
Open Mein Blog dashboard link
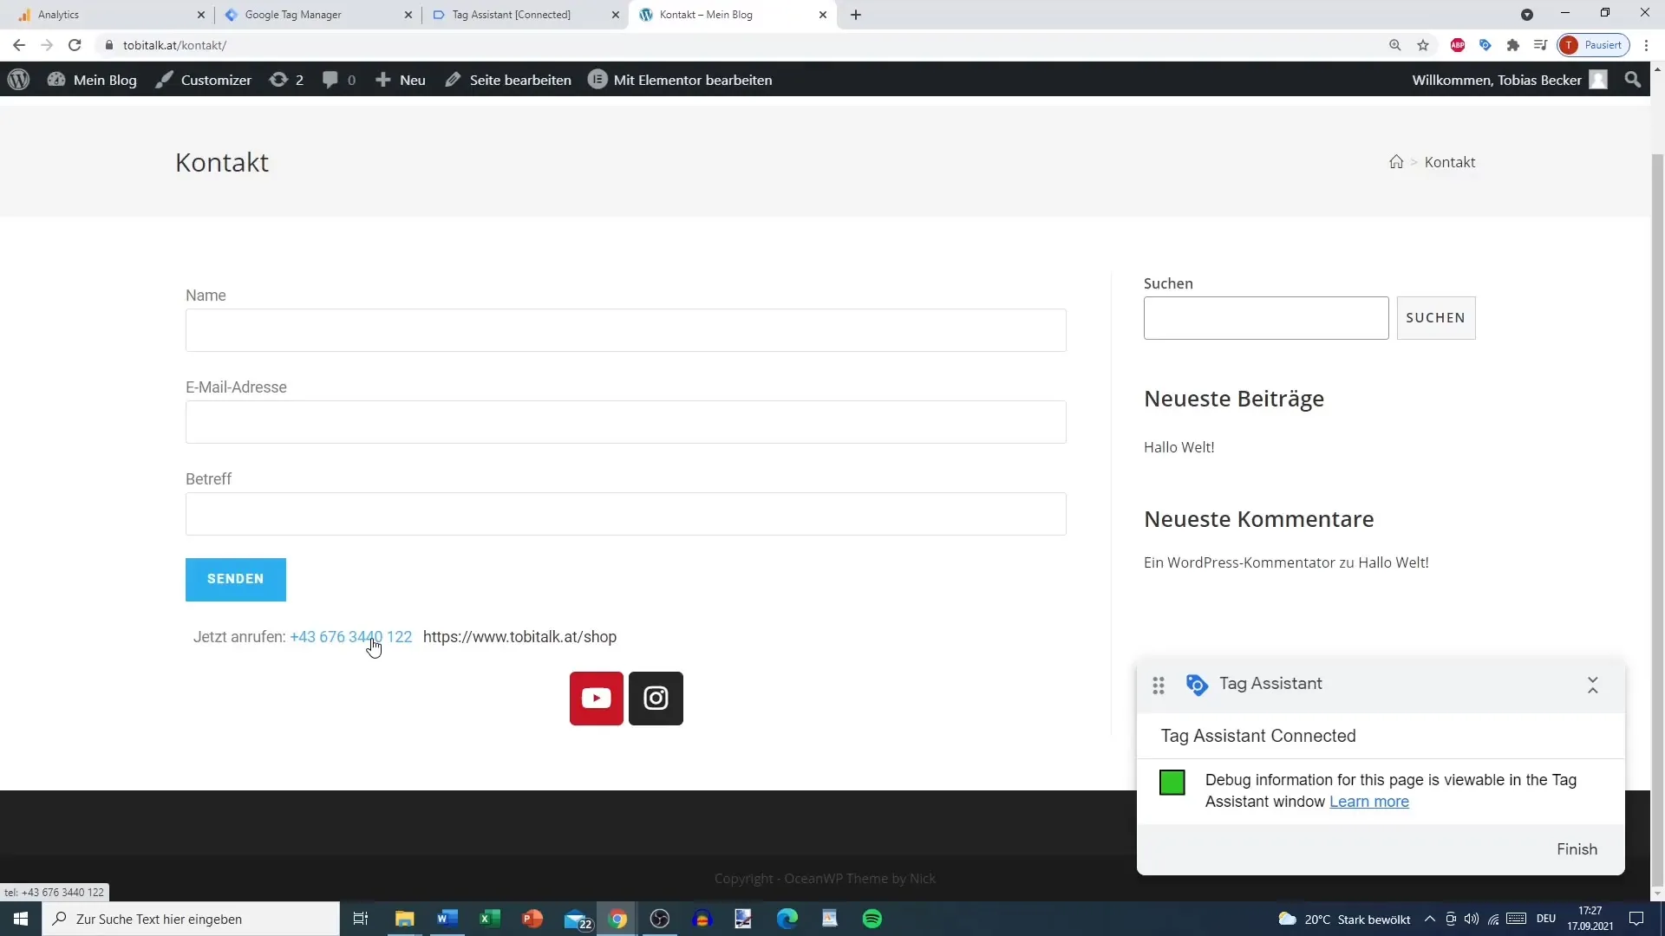[92, 80]
